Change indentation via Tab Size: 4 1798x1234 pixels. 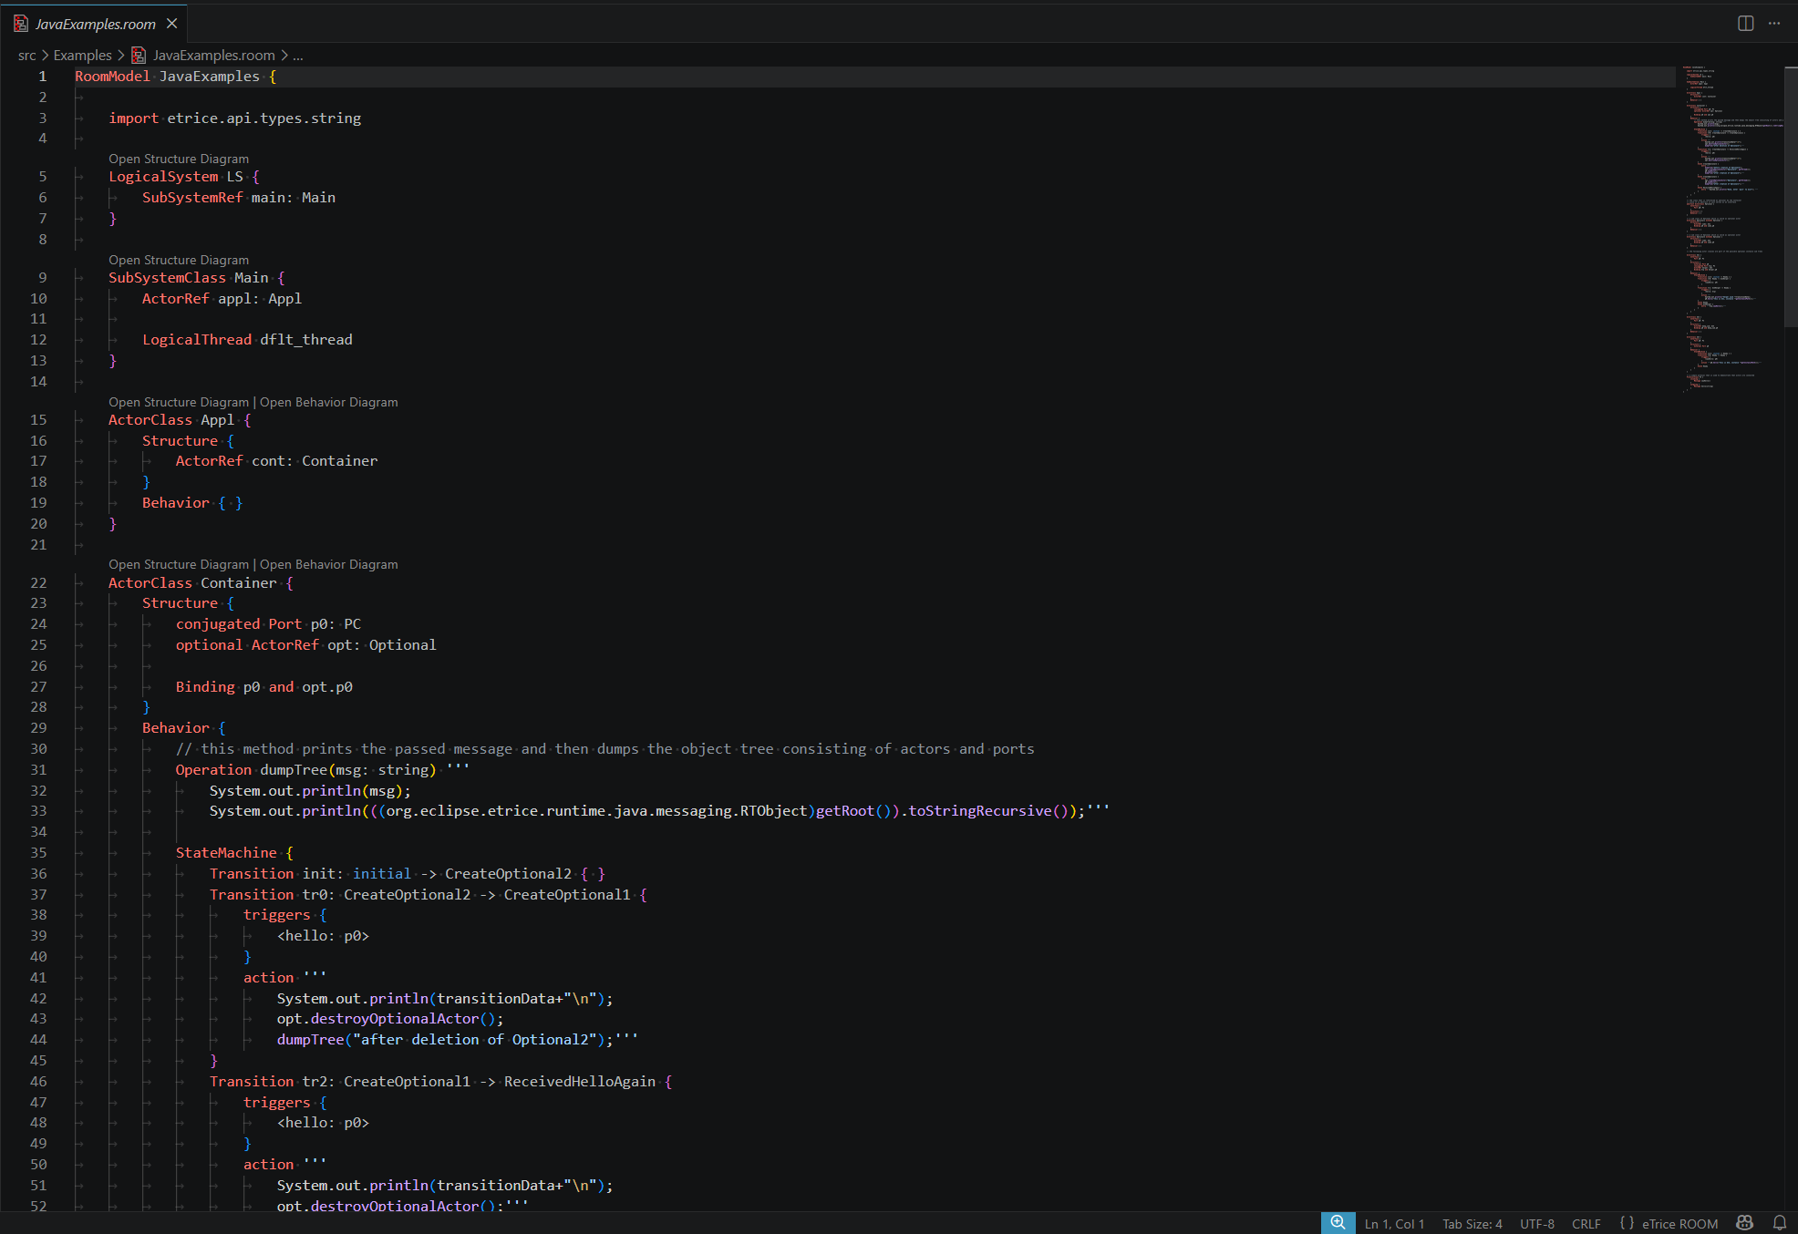coord(1472,1224)
